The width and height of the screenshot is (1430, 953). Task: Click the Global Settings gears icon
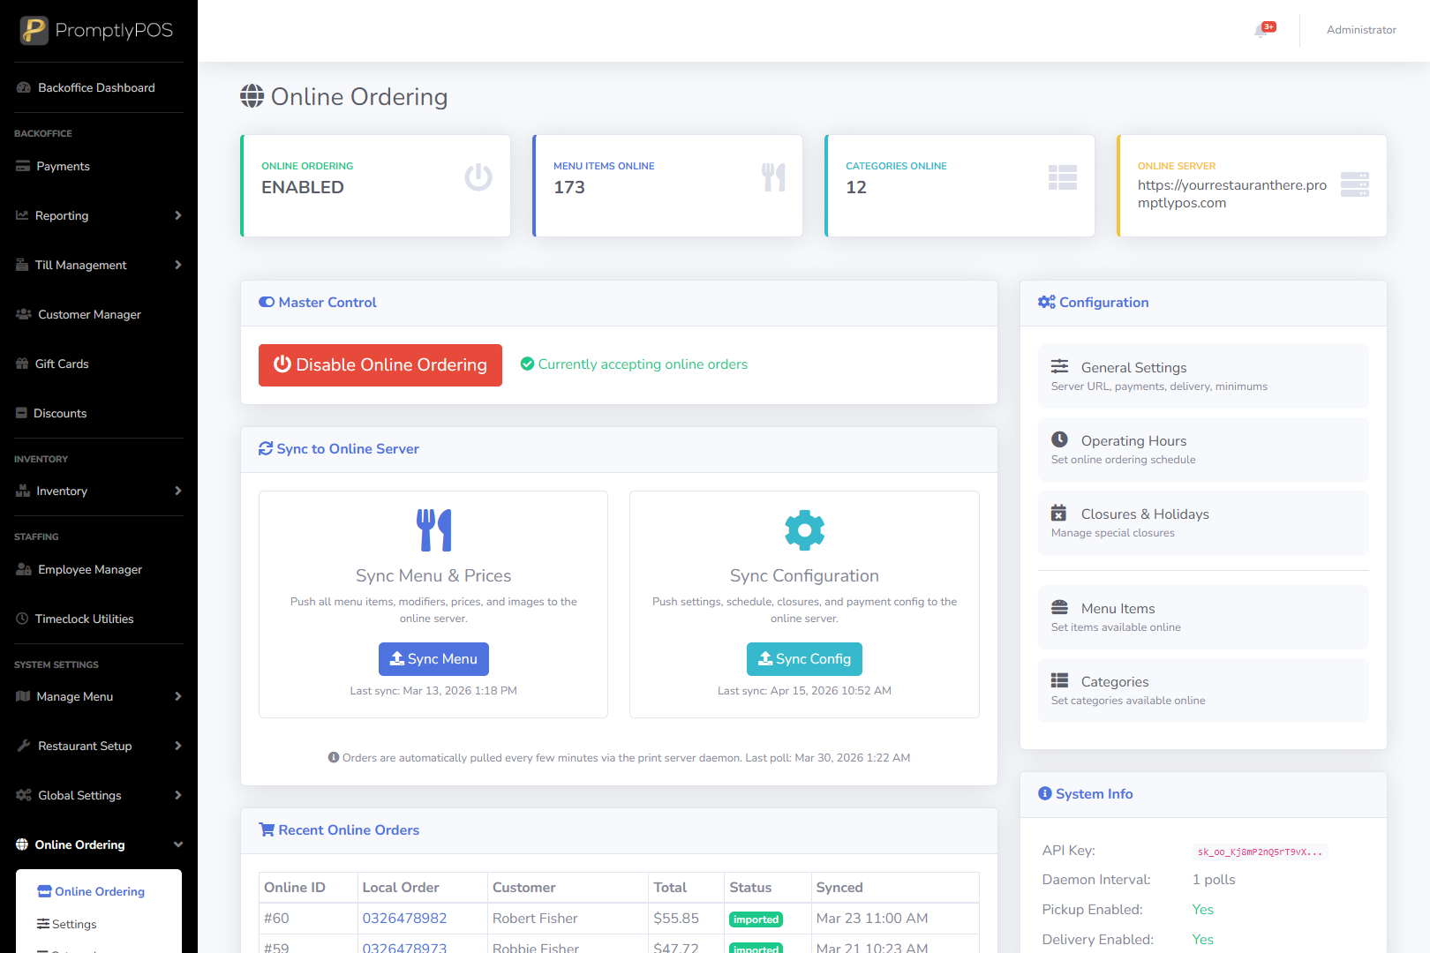(24, 795)
